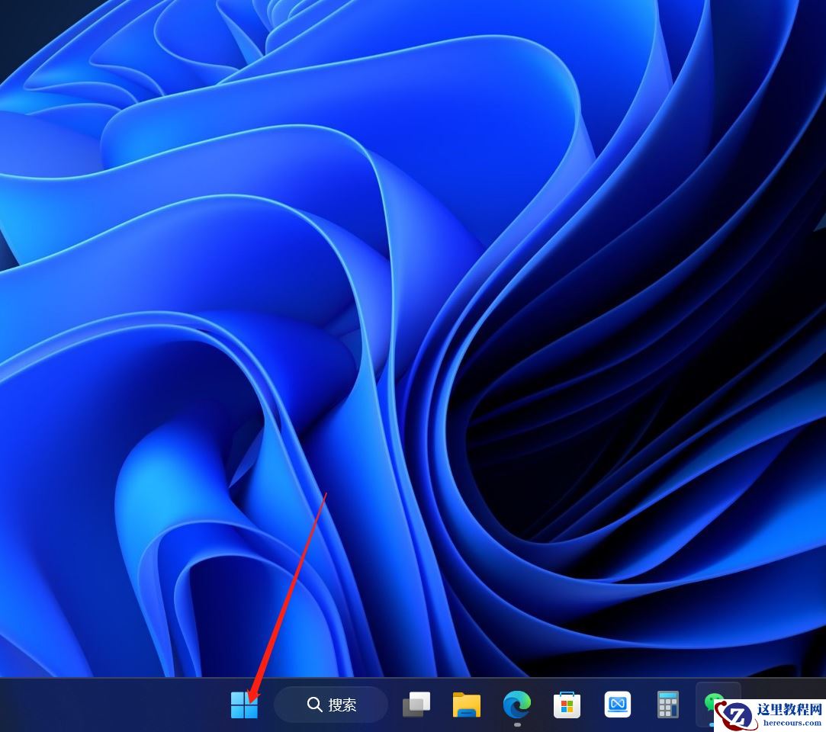Click the Calculator icon near the tray

[668, 705]
